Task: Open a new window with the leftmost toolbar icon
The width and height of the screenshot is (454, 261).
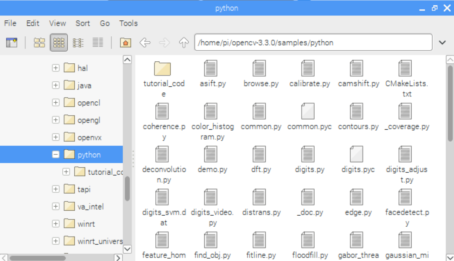Action: 12,42
